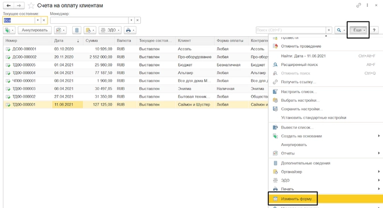Get link via chain icon in title bar
Image resolution: width=383 pixels, height=208 pixels.
tap(359, 5)
